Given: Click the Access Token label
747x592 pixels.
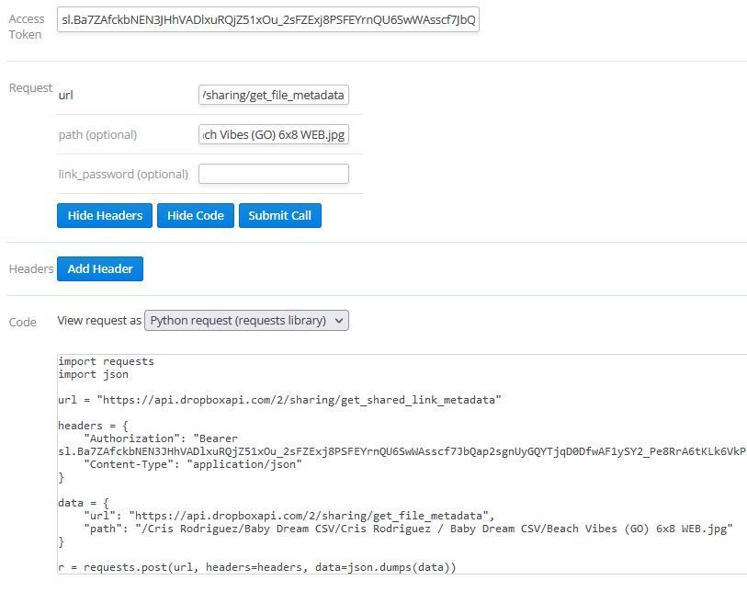Looking at the screenshot, I should (27, 27).
